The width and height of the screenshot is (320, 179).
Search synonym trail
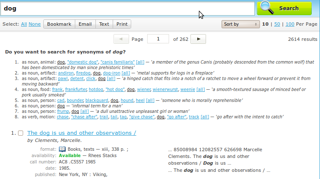click(x=104, y=117)
